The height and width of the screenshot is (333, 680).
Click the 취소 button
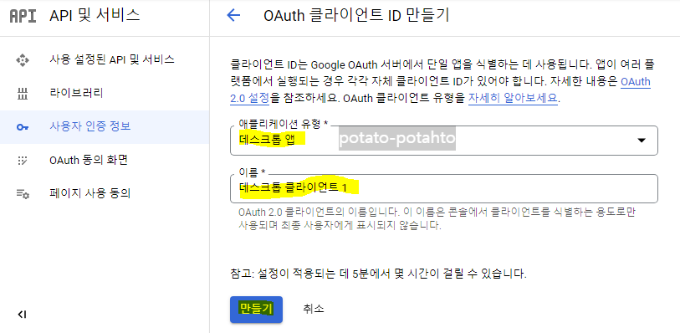click(314, 309)
